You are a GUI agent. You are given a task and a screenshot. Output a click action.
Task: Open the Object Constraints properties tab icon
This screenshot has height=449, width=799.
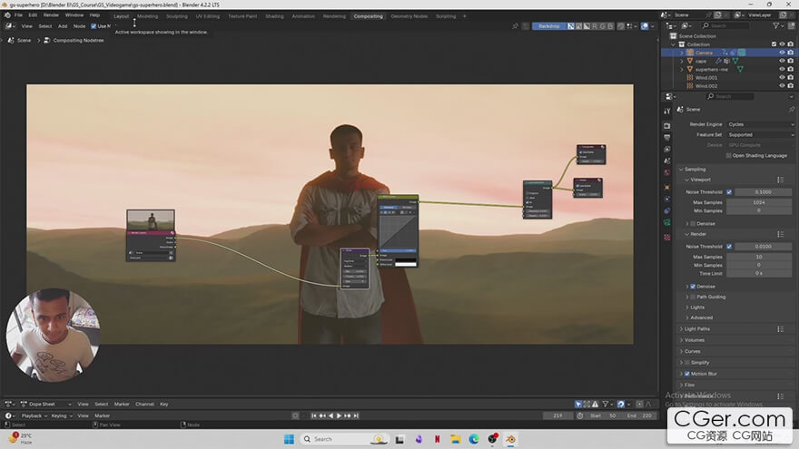point(667,210)
